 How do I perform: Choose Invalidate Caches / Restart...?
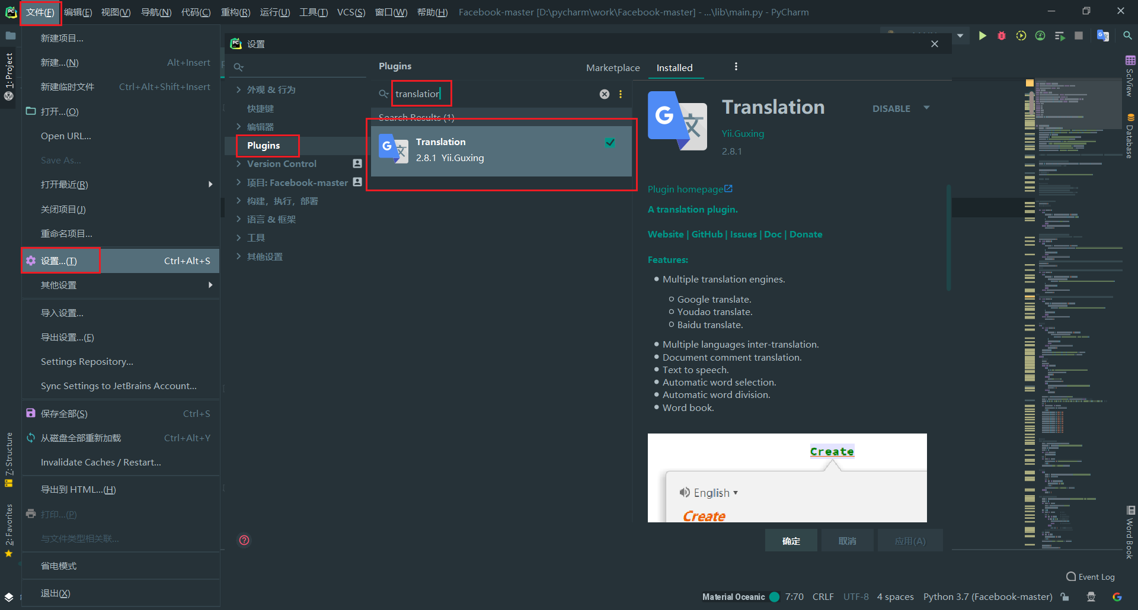click(121, 463)
